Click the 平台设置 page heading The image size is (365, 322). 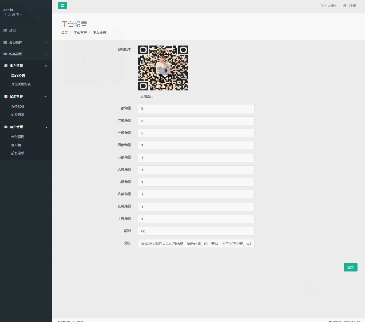click(74, 24)
